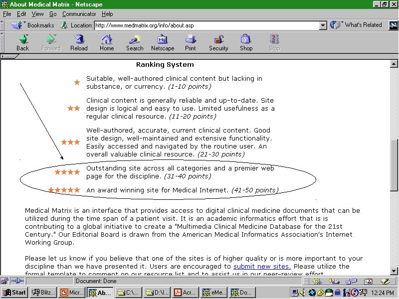The width and height of the screenshot is (399, 299).
Task: Open Mailbox from the component bar
Action: (334, 281)
